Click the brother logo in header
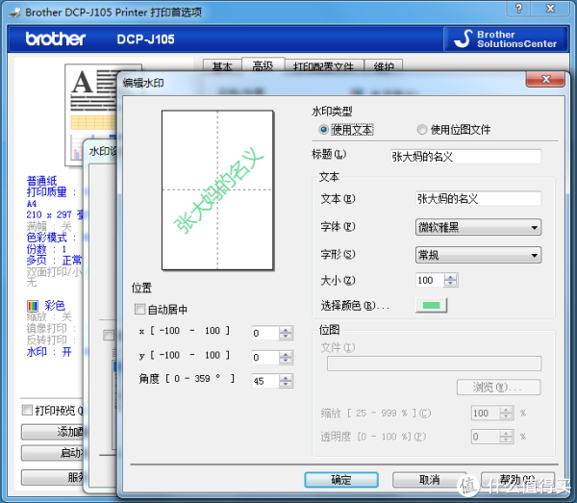 56,38
